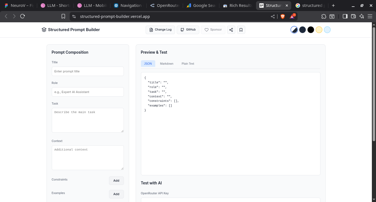Select the Plain Text preview tab

[x=188, y=64]
